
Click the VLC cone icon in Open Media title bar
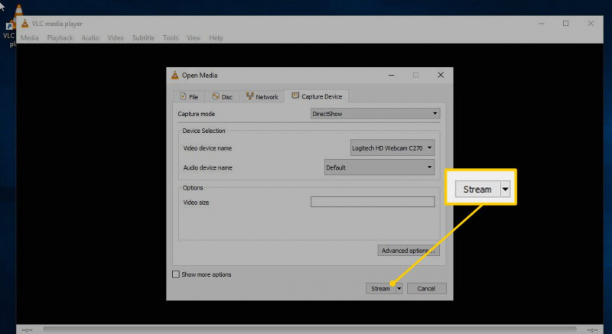175,75
